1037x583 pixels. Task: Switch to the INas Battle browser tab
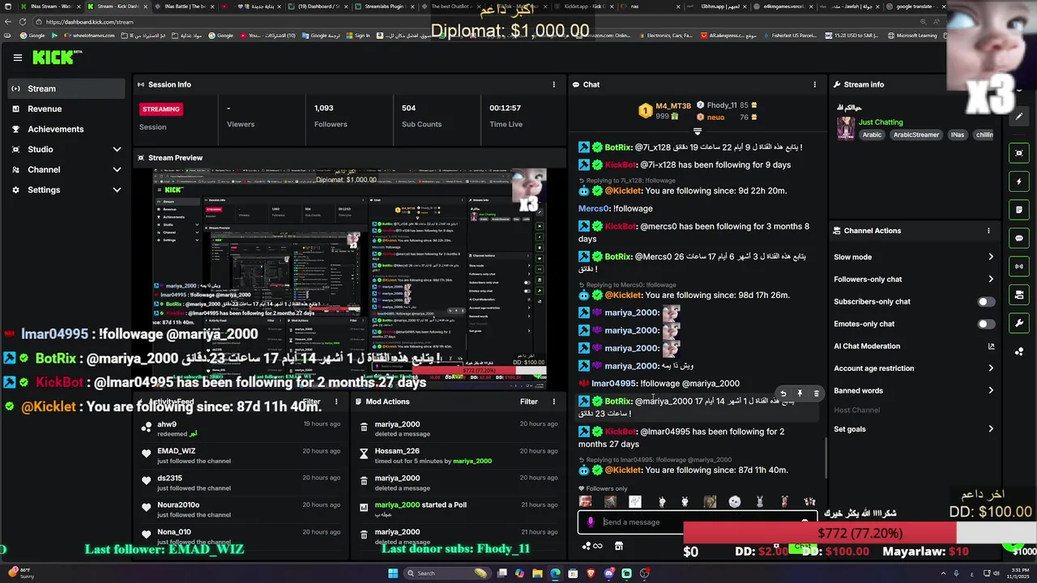point(184,6)
